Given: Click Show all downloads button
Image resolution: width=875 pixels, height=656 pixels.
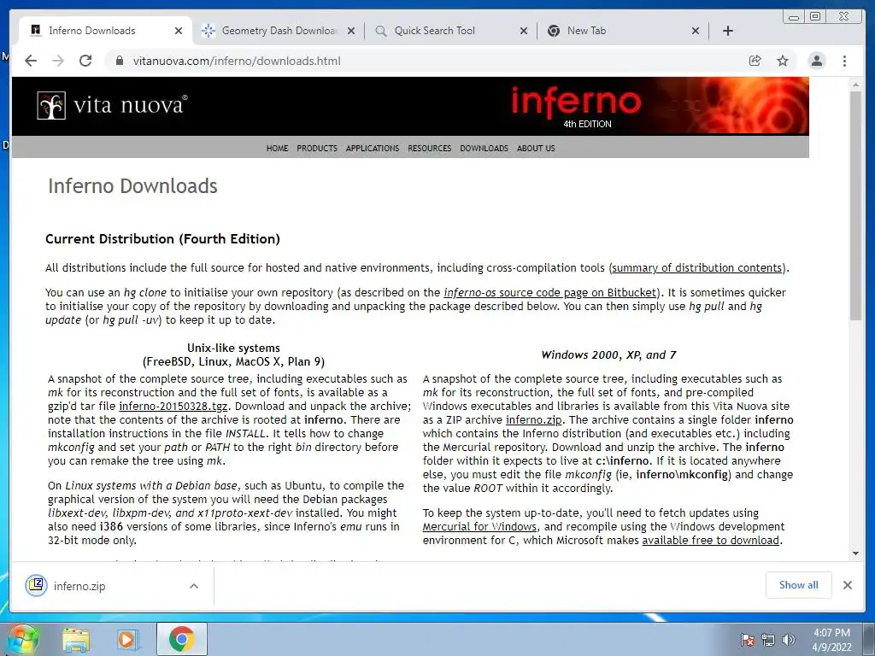Looking at the screenshot, I should [x=799, y=585].
